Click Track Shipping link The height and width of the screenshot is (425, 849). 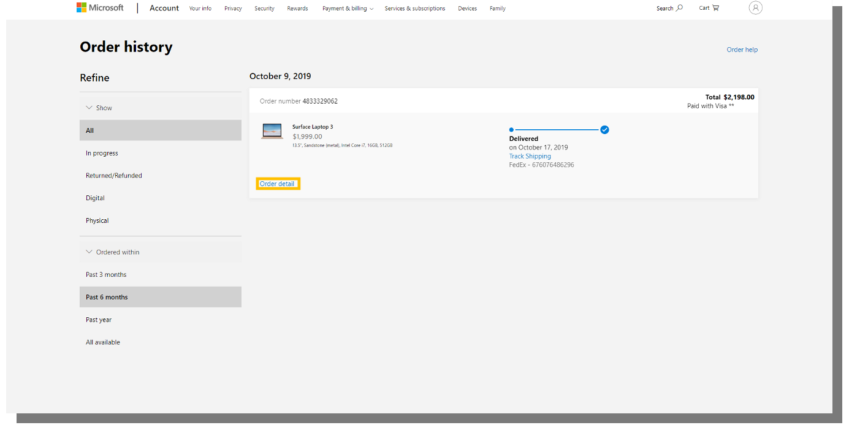tap(530, 156)
